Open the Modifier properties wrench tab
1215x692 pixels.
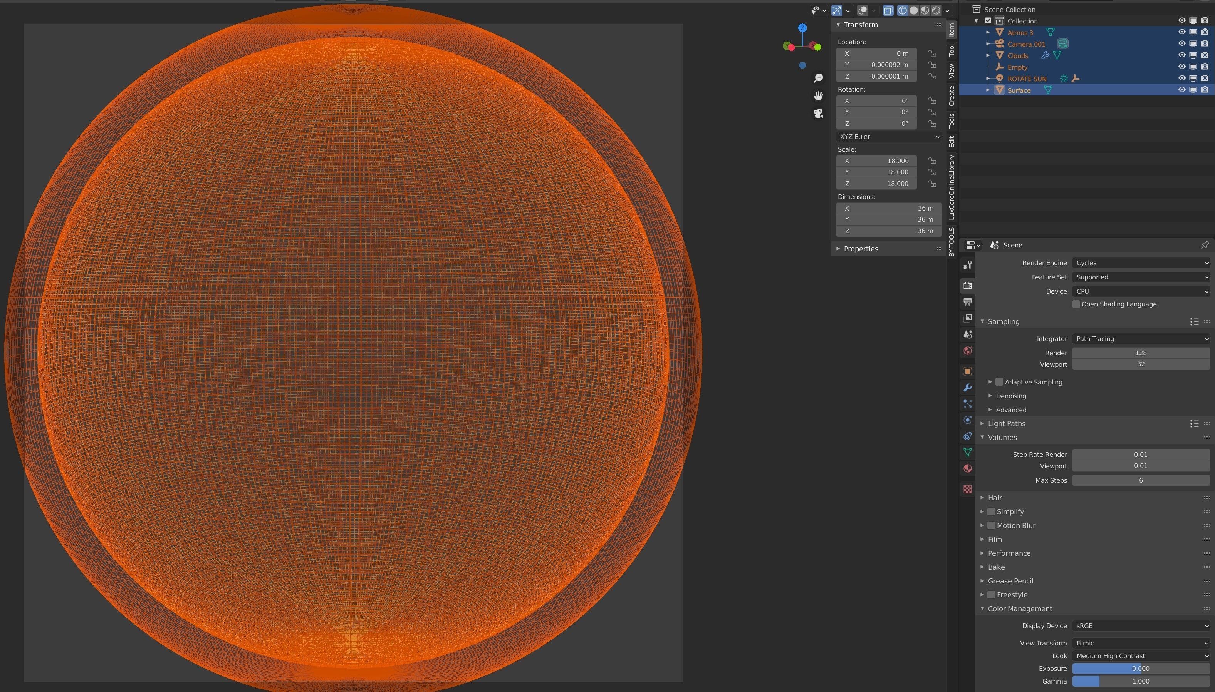click(x=967, y=387)
